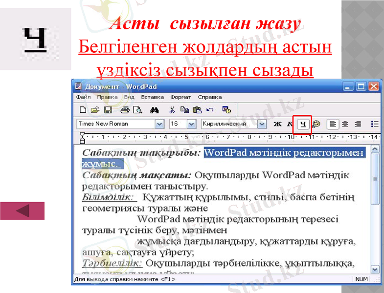
Task: Cut the selection with the scissors icon
Action: (172, 110)
